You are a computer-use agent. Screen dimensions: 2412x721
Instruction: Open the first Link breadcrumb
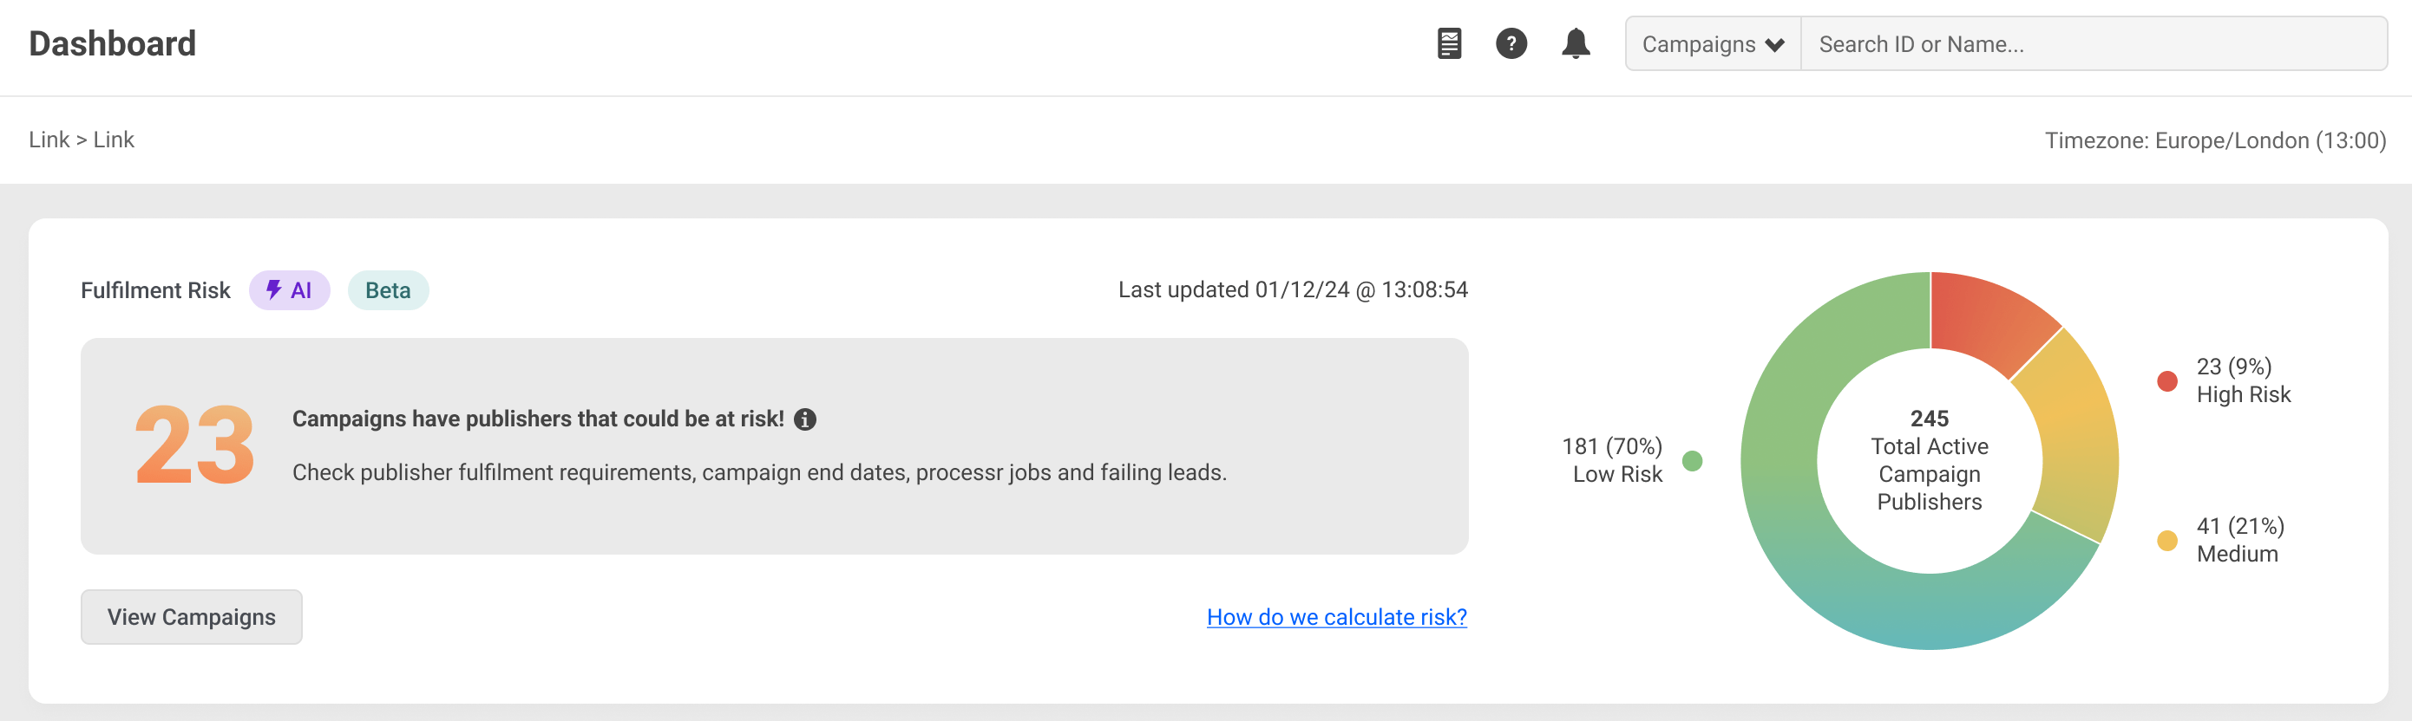[49, 140]
